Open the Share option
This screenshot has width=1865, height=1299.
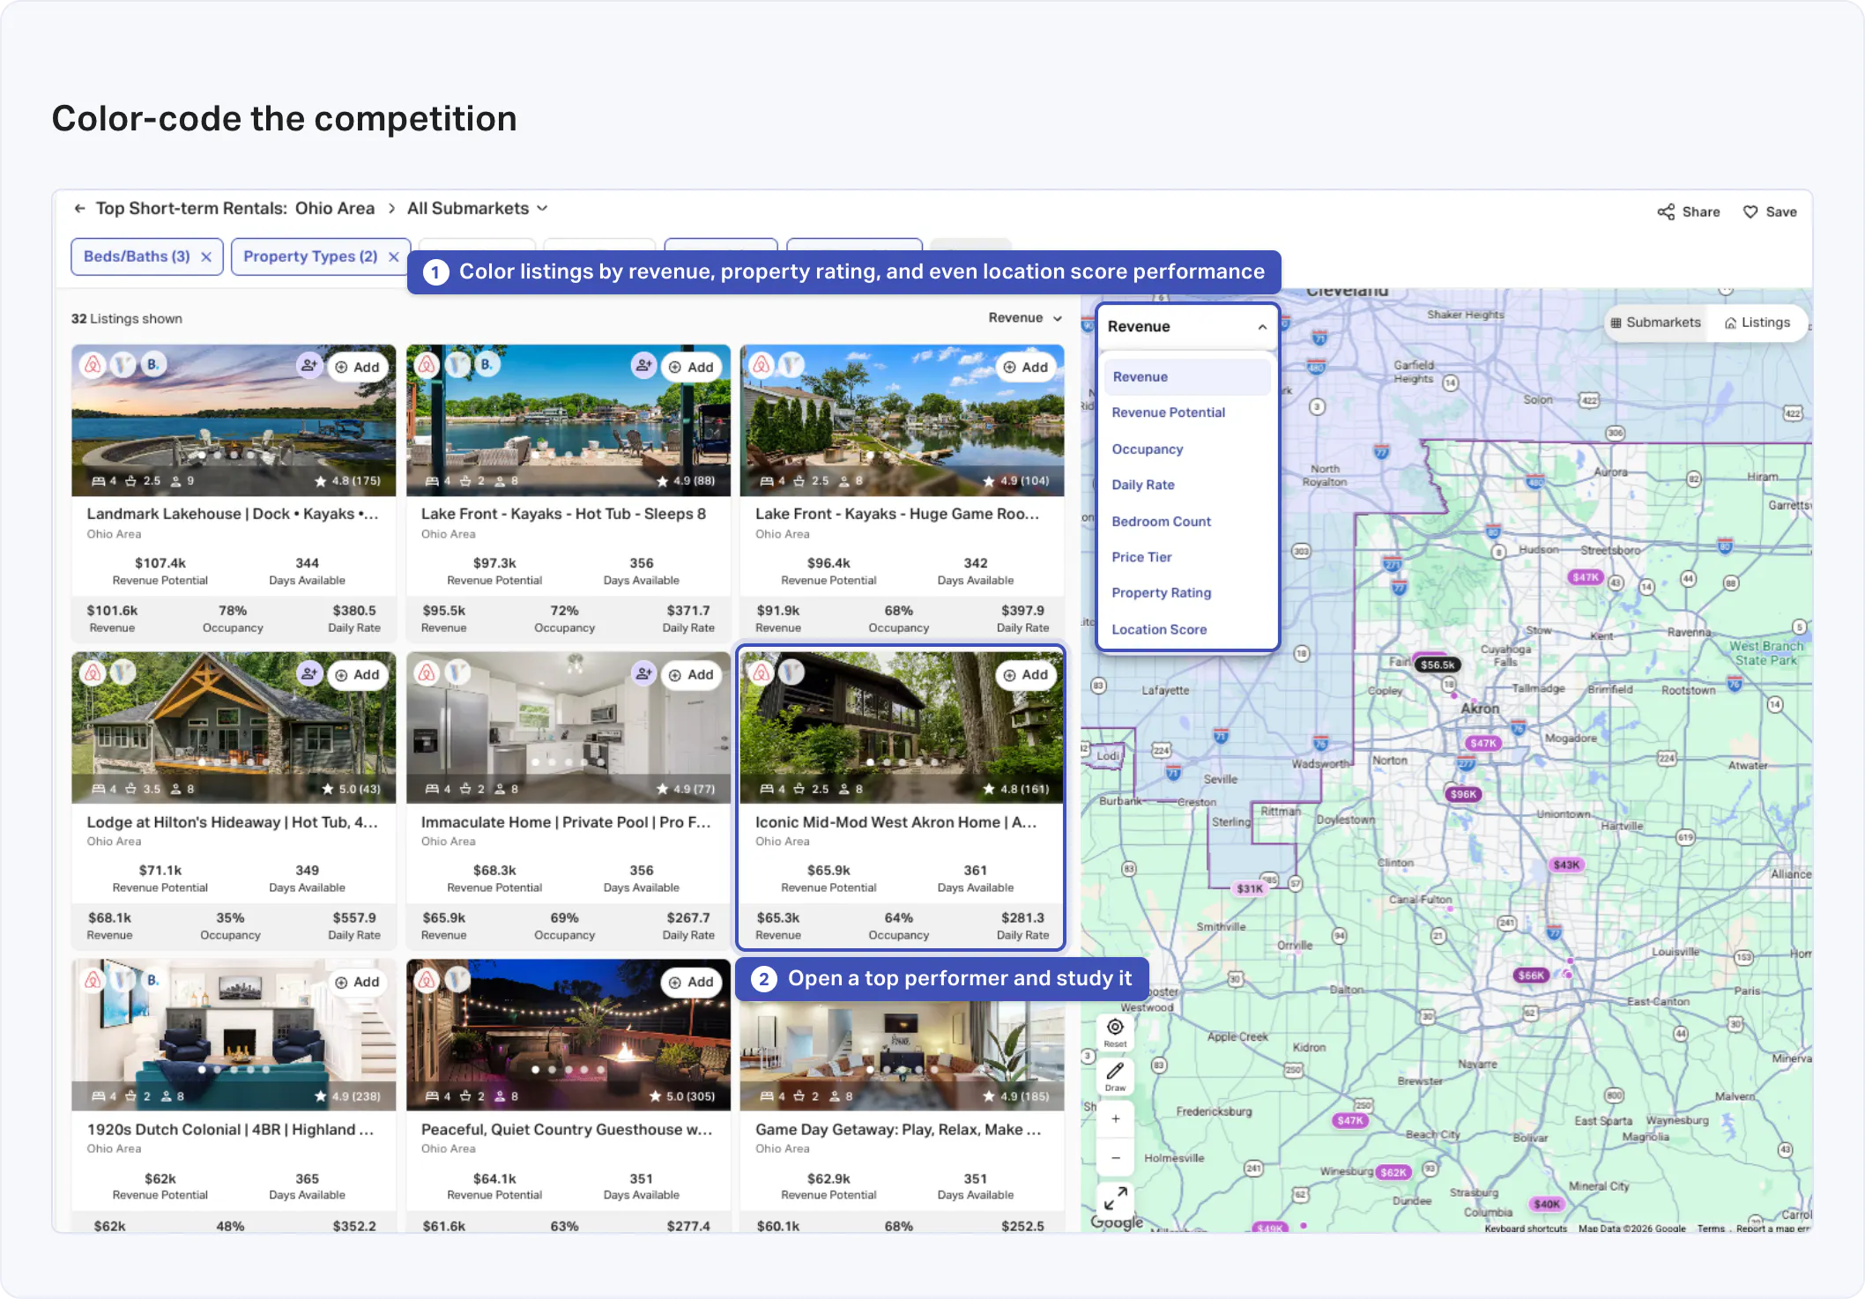point(1689,212)
